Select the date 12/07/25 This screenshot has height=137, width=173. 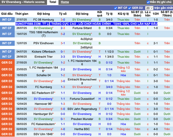coord(21,43)
